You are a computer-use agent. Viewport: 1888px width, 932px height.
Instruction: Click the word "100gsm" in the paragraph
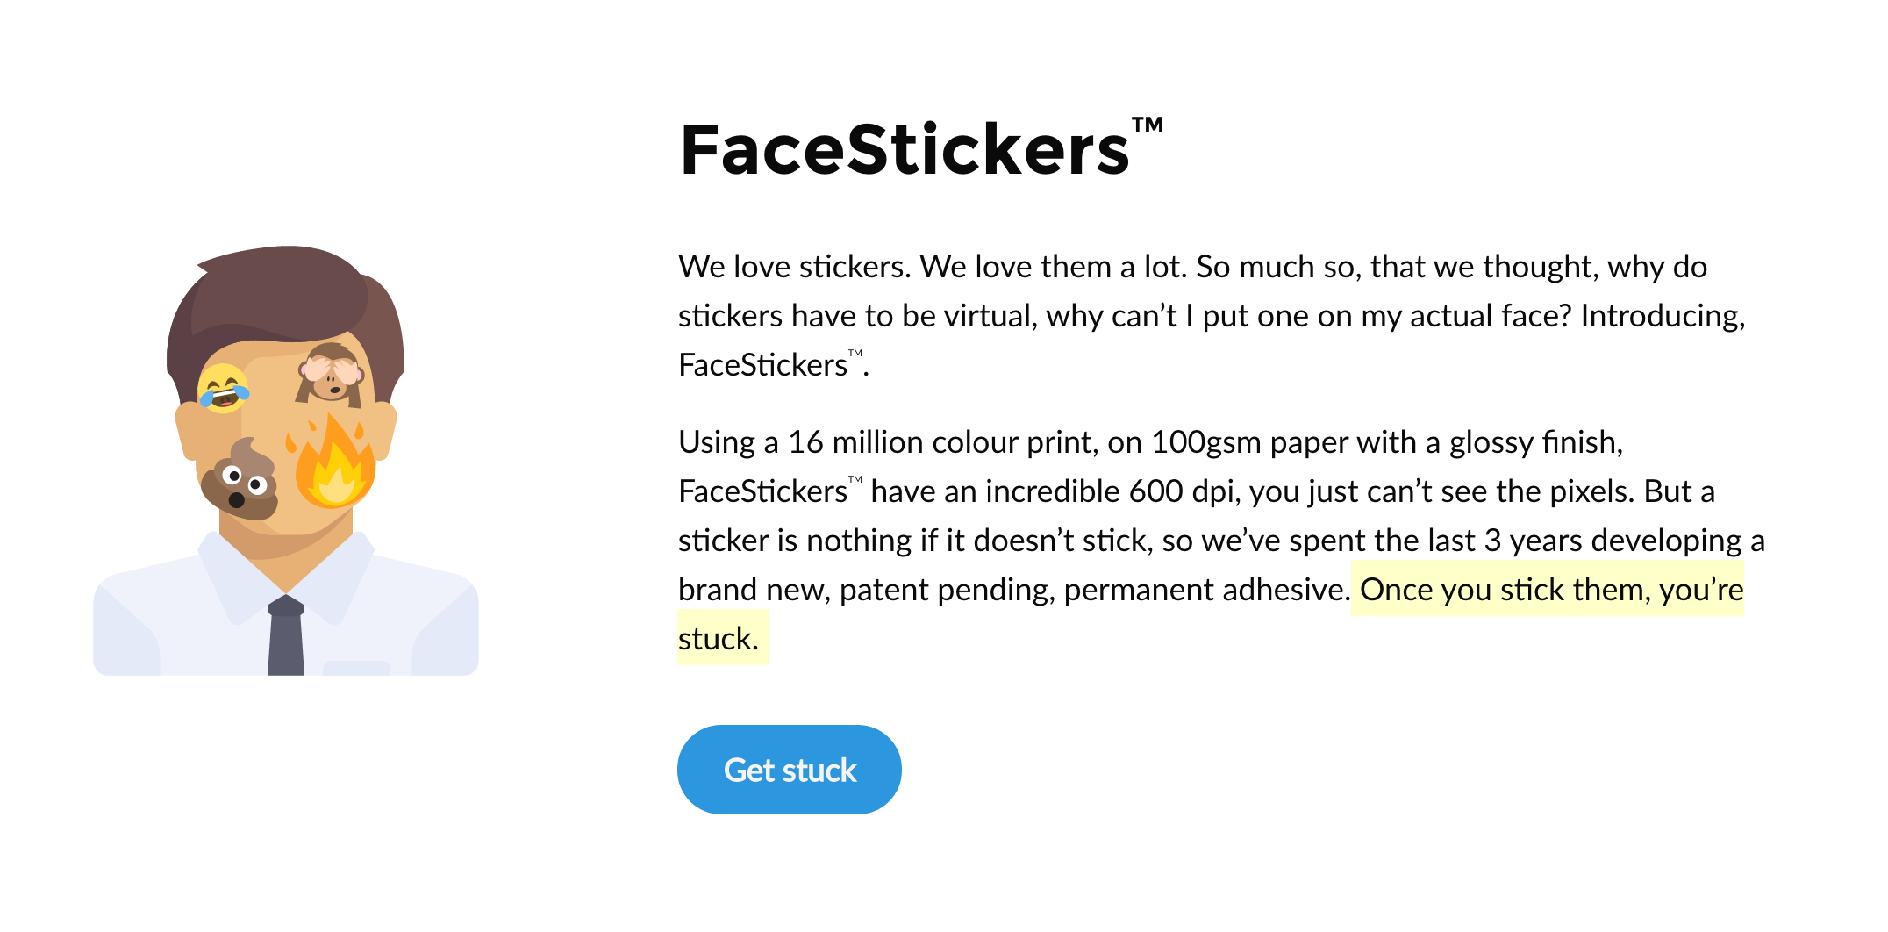[x=1205, y=442]
